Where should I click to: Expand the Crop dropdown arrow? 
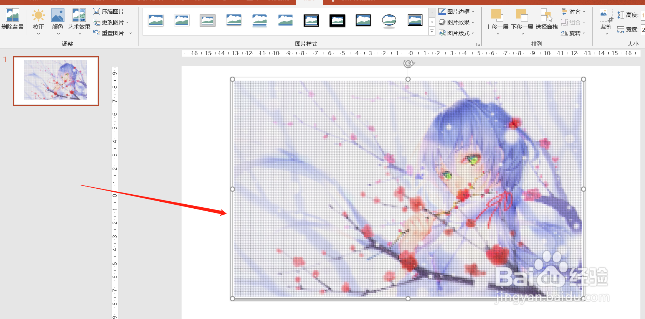coord(606,34)
